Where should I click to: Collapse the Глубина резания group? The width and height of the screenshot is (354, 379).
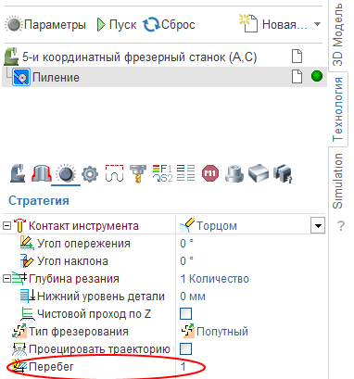tap(6, 279)
